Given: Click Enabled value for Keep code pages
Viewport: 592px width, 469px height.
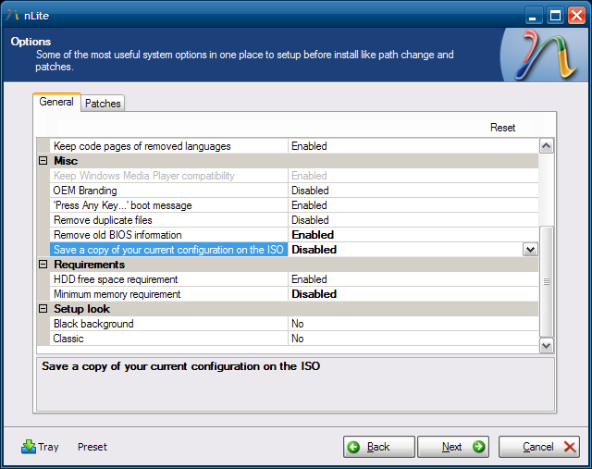Looking at the screenshot, I should click(309, 146).
